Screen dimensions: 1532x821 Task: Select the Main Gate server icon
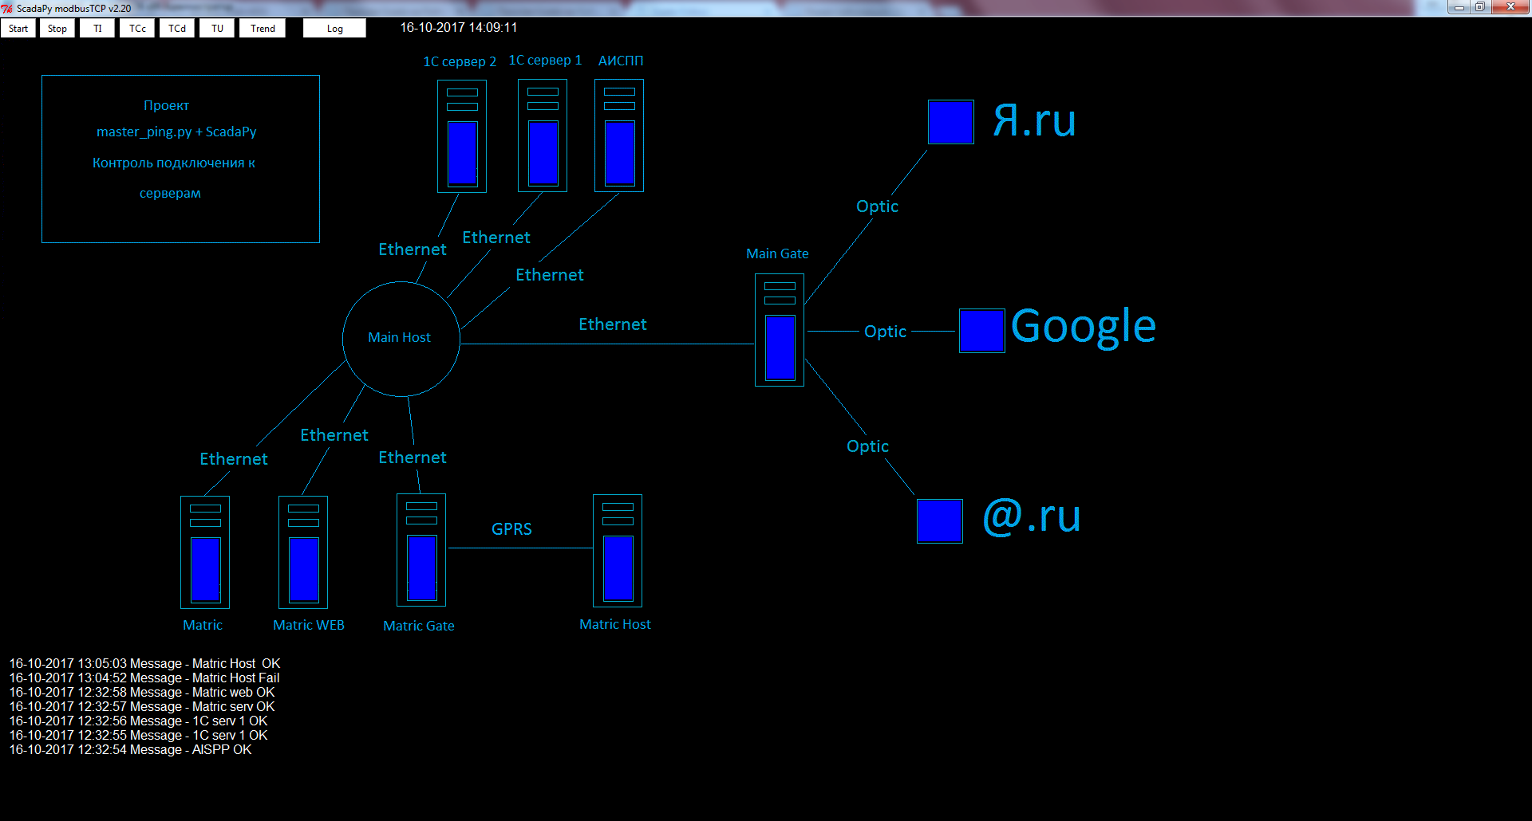[x=780, y=330]
